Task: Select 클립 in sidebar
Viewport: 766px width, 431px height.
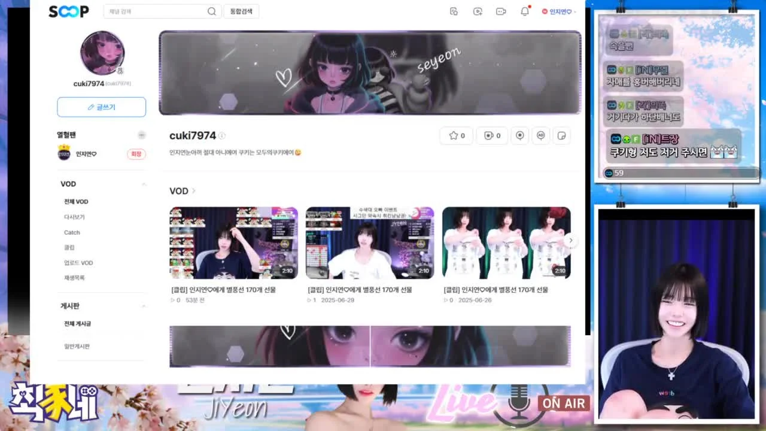Action: [69, 247]
